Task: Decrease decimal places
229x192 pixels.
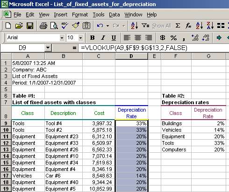Action: [206, 37]
